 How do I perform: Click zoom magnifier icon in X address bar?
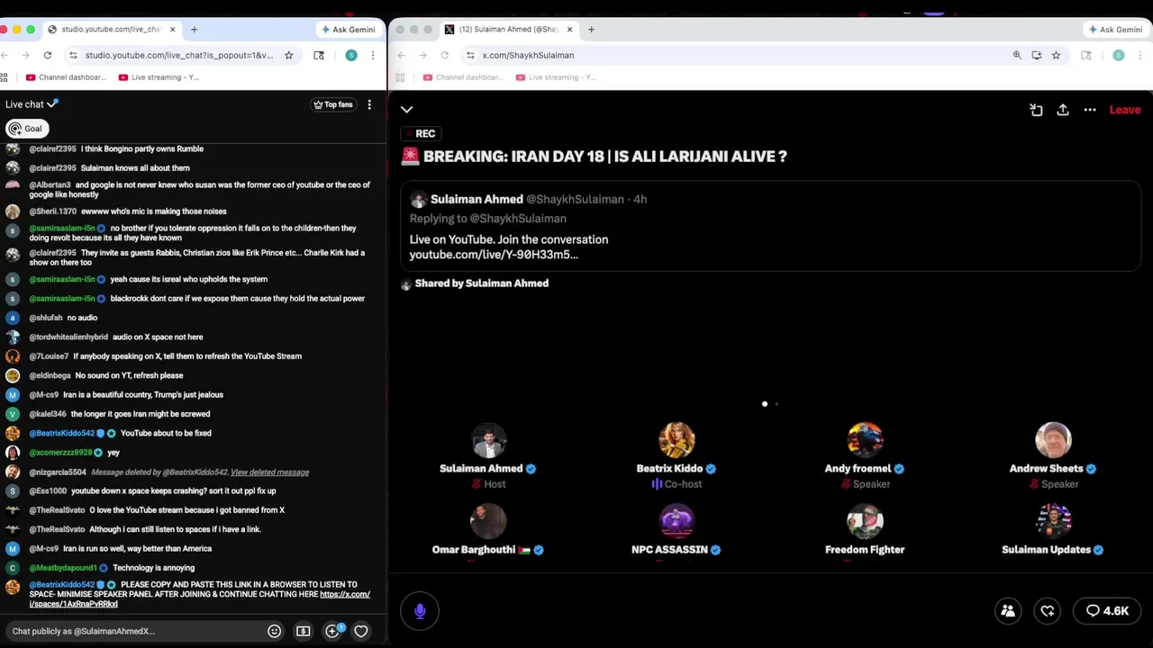pyautogui.click(x=1017, y=56)
